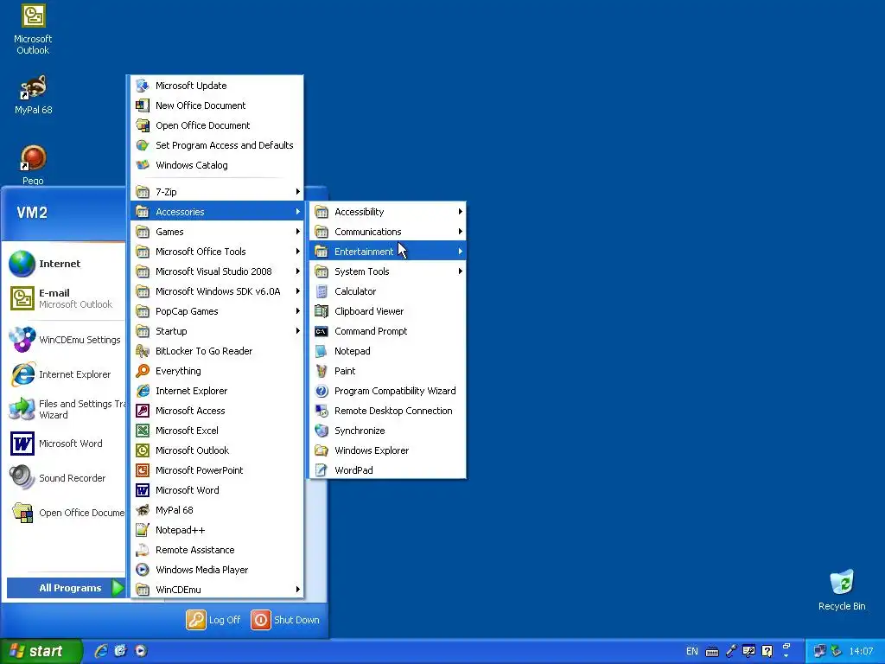Image resolution: width=885 pixels, height=664 pixels.
Task: Select the Entertainment submenu
Action: 388,252
